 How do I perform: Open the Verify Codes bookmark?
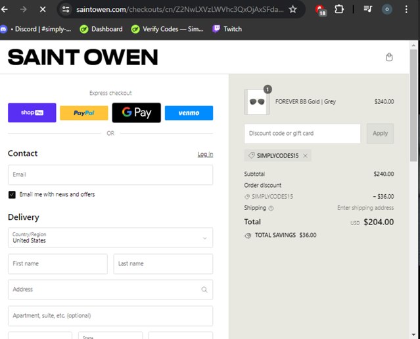click(x=168, y=29)
